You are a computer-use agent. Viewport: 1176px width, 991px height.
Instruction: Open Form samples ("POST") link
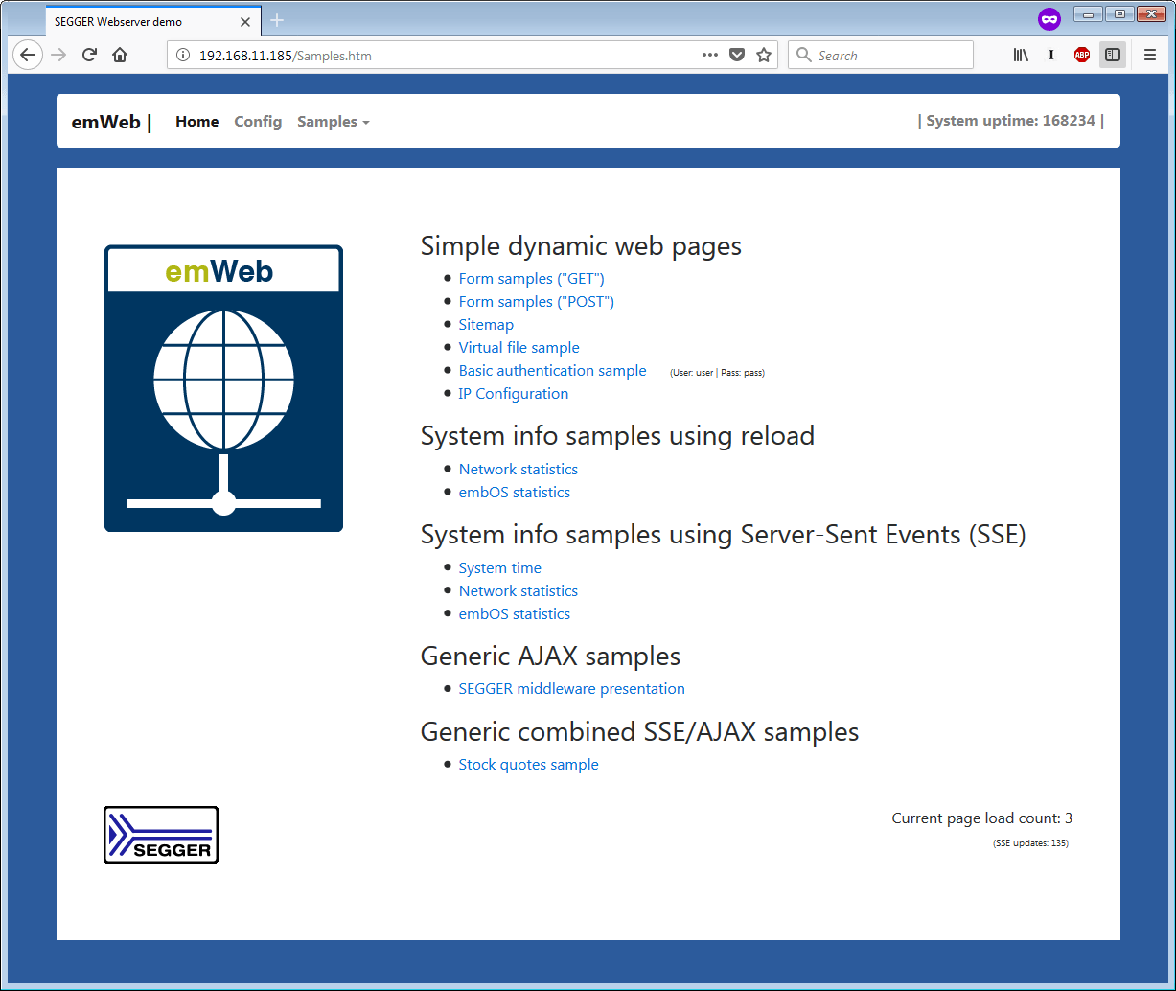pyautogui.click(x=536, y=302)
